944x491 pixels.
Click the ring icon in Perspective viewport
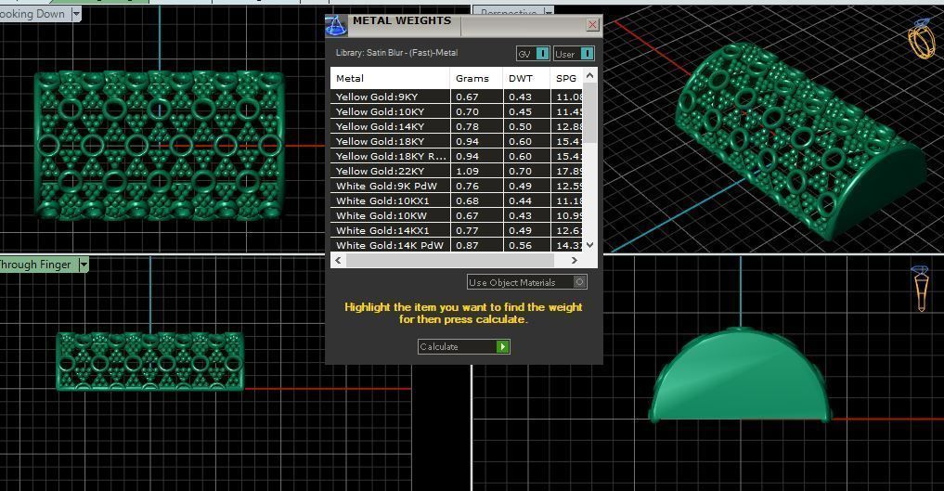[x=922, y=38]
